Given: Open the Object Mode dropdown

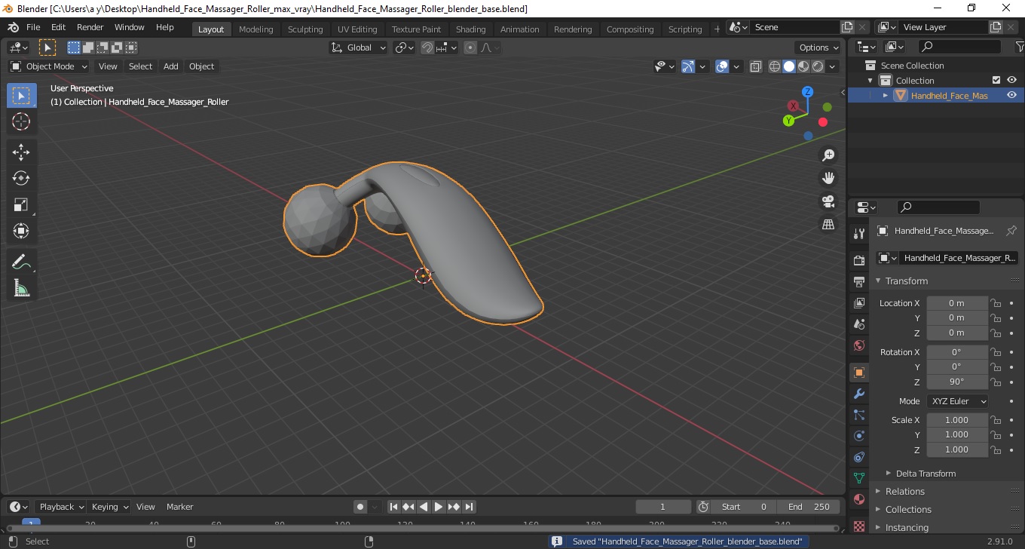Looking at the screenshot, I should 49,66.
